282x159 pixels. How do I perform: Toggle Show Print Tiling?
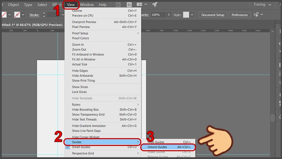point(103,81)
